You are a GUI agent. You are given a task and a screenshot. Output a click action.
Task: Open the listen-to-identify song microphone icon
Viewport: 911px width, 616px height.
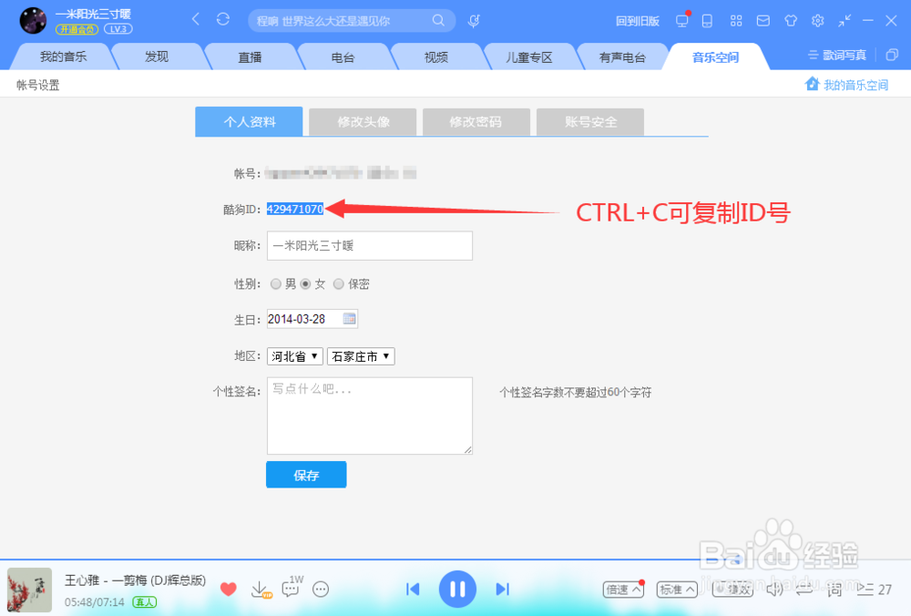point(474,21)
